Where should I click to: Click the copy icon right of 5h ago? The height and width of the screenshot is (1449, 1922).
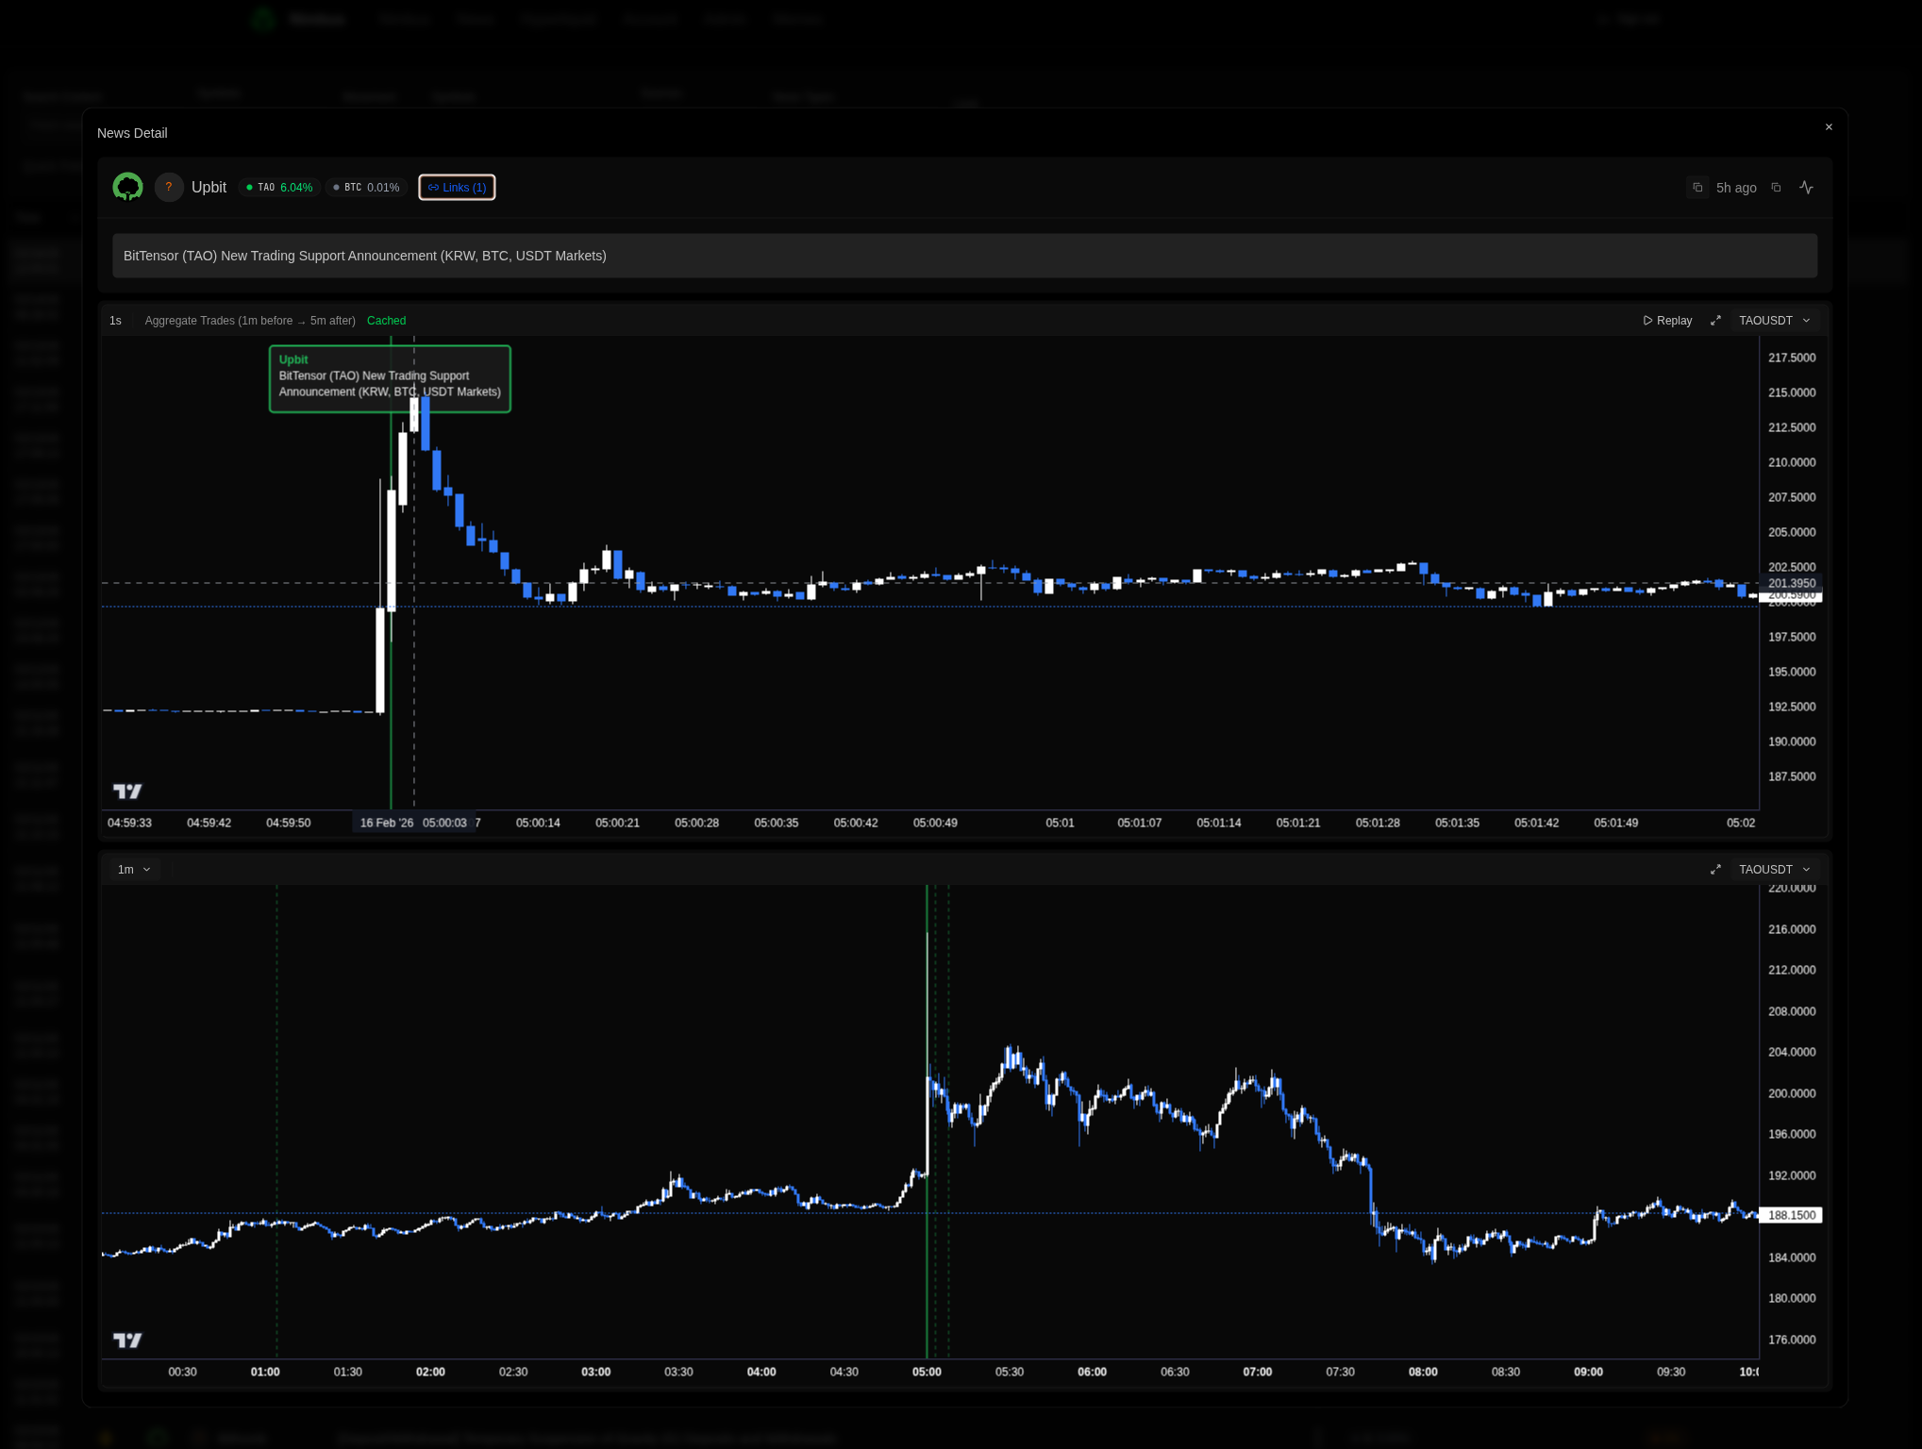1776,188
